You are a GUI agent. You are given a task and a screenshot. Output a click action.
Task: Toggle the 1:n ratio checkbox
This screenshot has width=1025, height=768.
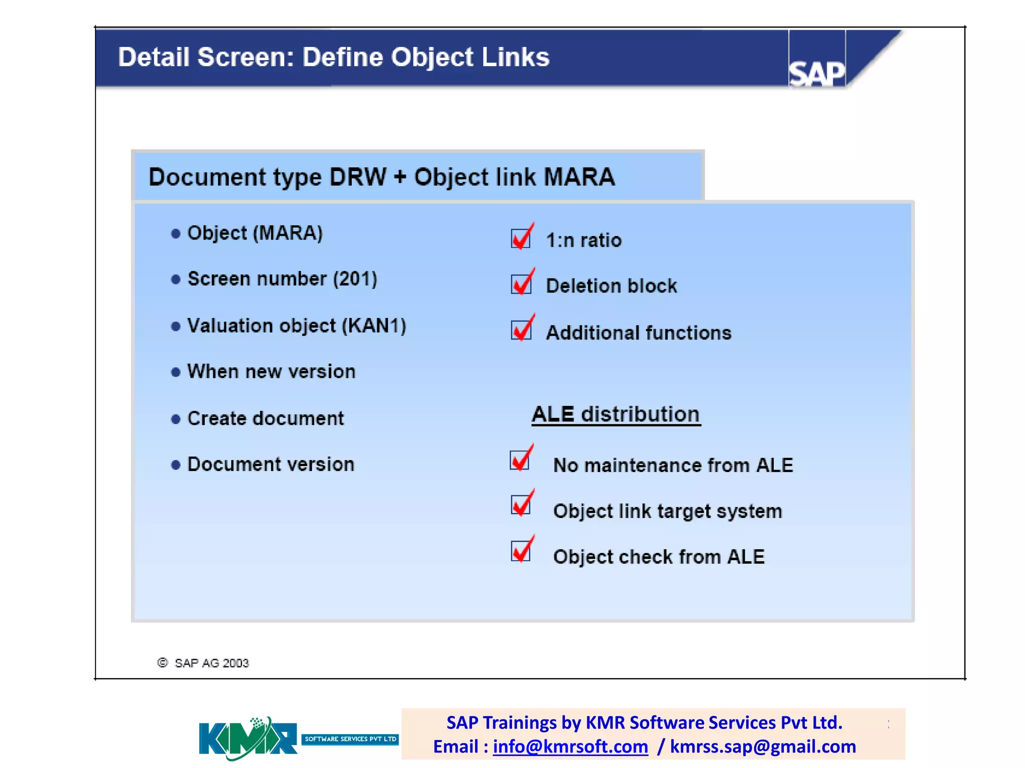[521, 238]
